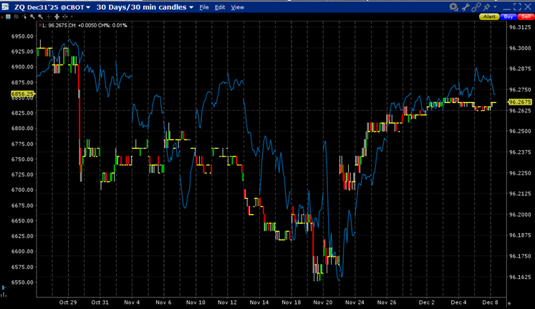535x309 pixels.
Task: Open the ZQ Dec31'25 @CBOT contract dropdown
Action: [52, 7]
